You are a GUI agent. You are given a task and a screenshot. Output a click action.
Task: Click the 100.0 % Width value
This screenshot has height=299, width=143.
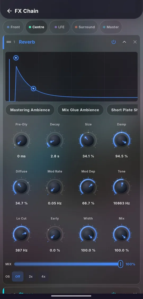click(x=88, y=250)
